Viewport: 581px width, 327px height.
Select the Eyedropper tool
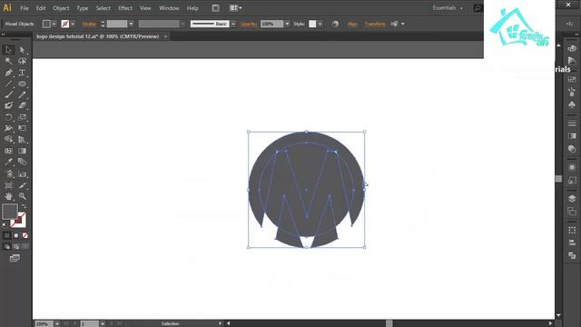[x=8, y=162]
